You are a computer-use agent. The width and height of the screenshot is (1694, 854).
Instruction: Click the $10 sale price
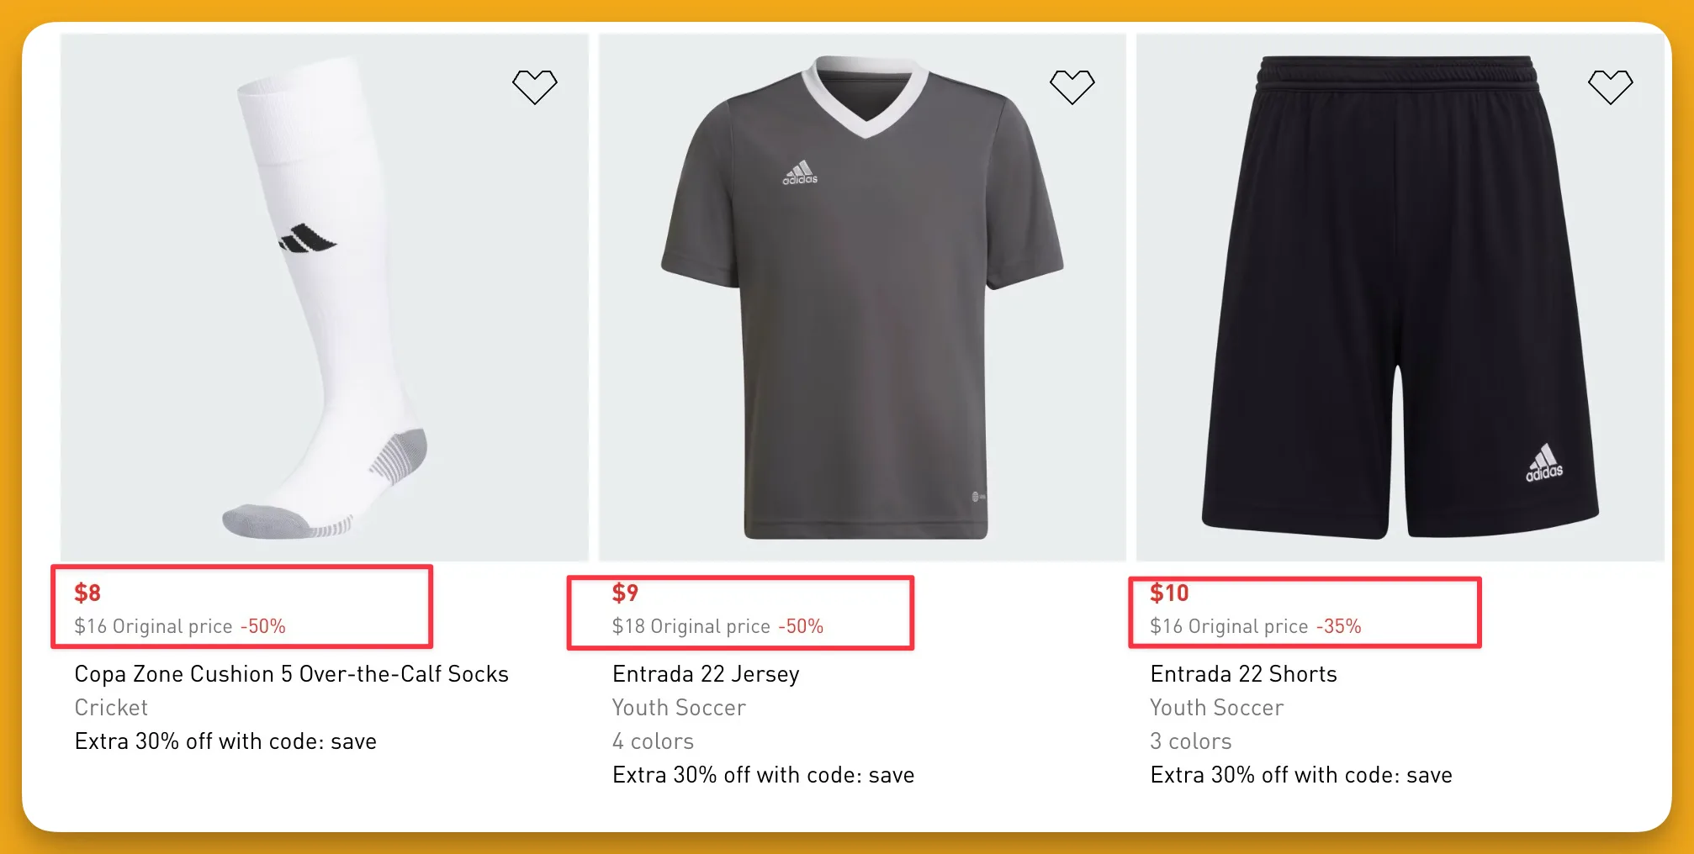pos(1169,593)
